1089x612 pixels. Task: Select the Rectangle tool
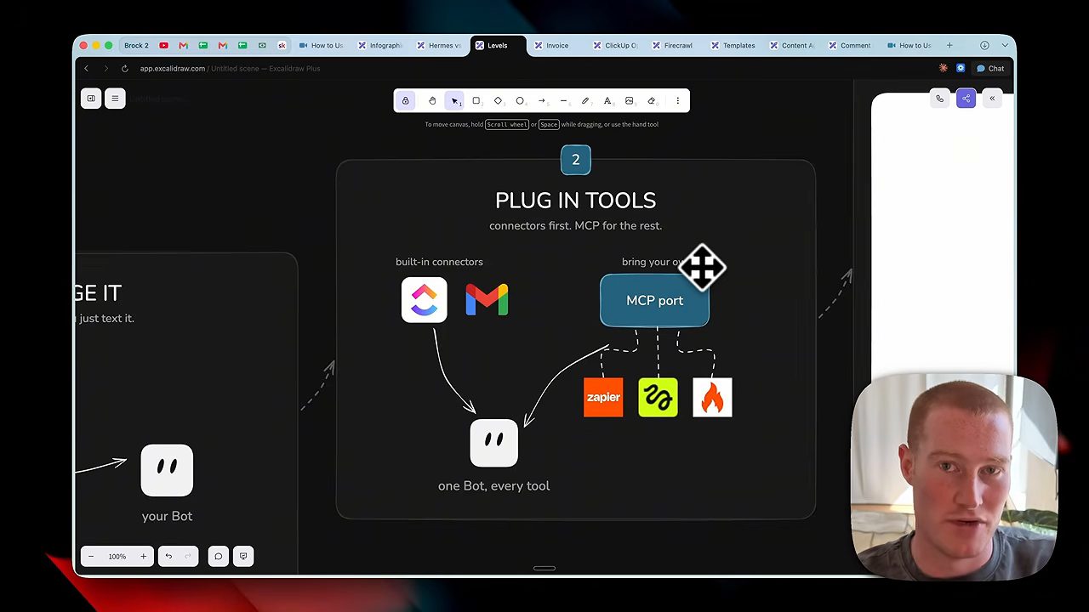tap(476, 100)
